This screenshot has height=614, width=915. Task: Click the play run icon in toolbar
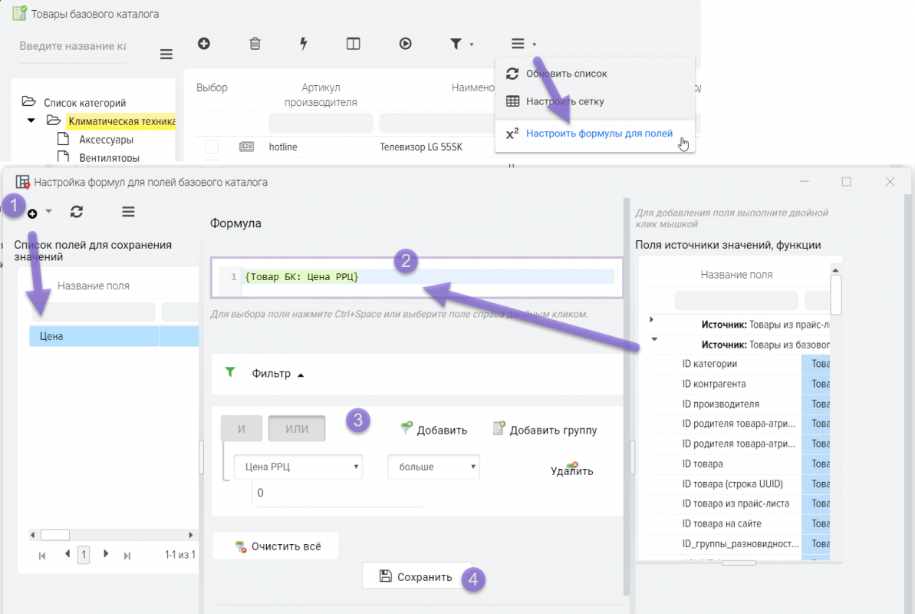tap(406, 44)
